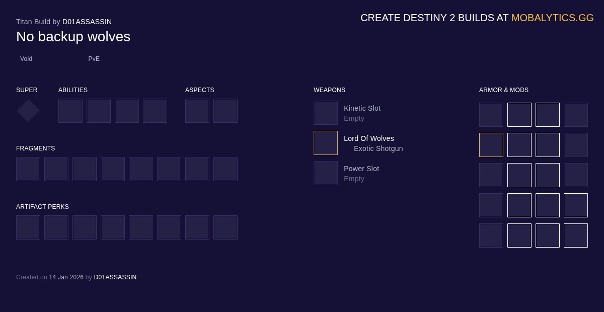The height and width of the screenshot is (312, 604).
Task: Open the bottom-right Armor & Mods slot
Action: point(576,236)
